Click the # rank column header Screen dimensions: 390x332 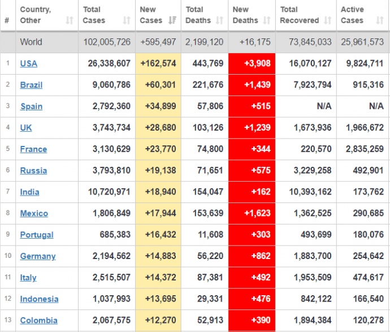[x=7, y=20]
